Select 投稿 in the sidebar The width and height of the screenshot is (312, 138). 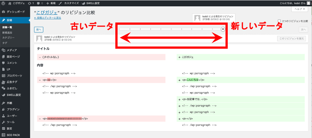click(15, 20)
